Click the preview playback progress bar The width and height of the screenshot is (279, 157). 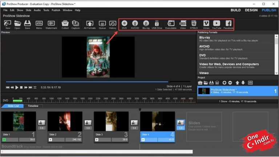[x=98, y=82]
